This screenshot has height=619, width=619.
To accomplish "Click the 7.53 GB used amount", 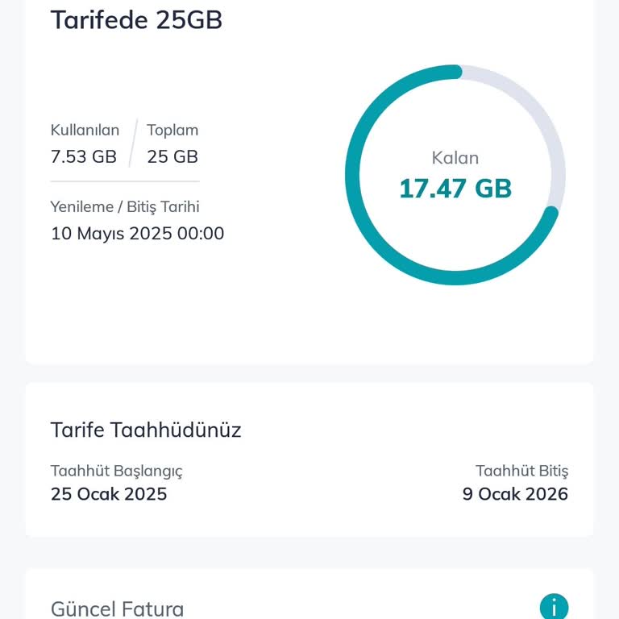I will coord(84,156).
